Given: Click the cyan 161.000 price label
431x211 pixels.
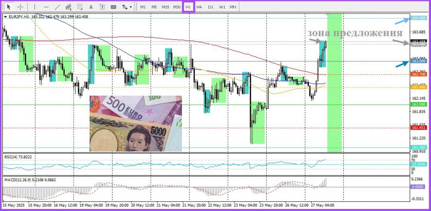Looking at the screenshot, I should (419, 147).
